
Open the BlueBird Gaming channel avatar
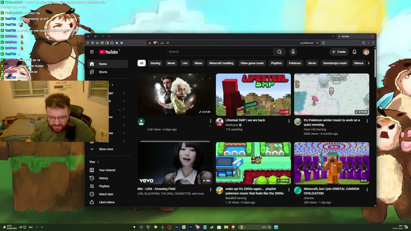220,191
